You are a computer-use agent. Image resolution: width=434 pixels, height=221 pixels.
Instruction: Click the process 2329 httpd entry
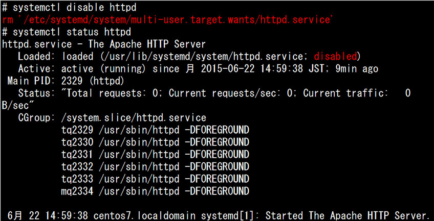pyautogui.click(x=155, y=130)
